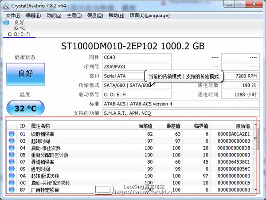
Task: Click the 32 °C temperature button
Action: coord(25,108)
